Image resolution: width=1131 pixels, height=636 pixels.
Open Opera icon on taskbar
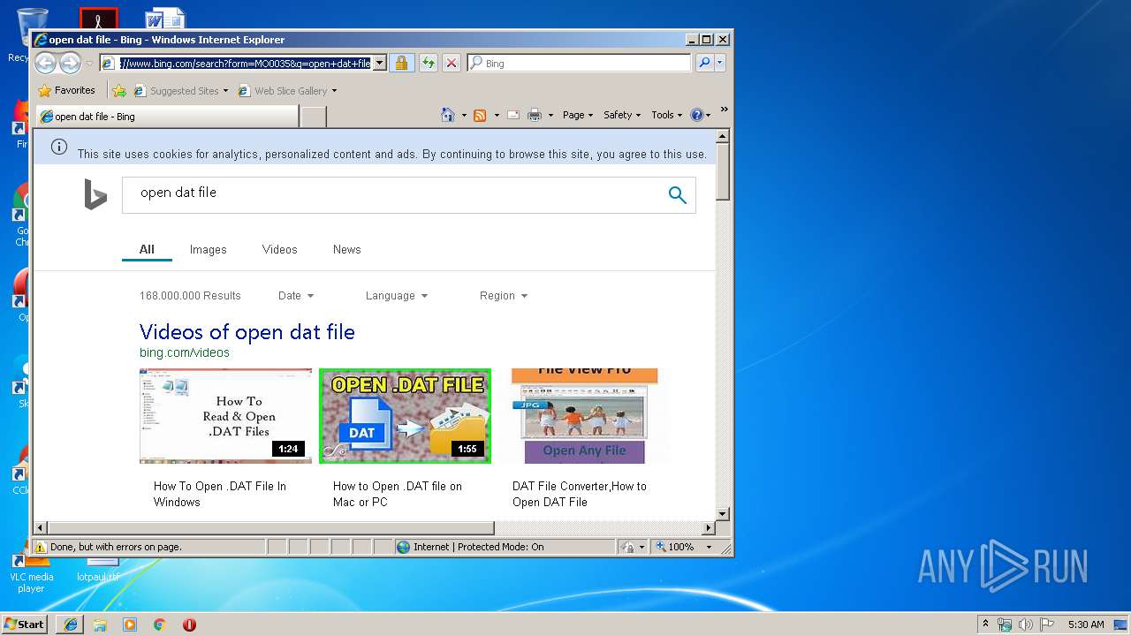(189, 625)
